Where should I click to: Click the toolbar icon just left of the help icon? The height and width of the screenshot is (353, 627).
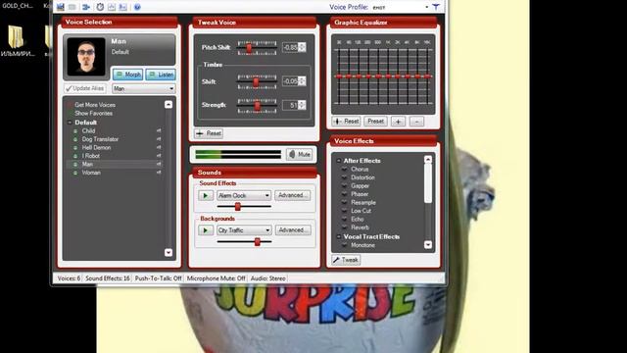coord(122,7)
